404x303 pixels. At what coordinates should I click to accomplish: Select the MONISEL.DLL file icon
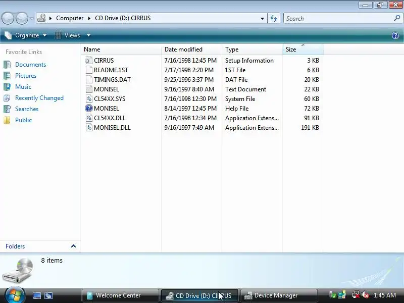(89, 128)
